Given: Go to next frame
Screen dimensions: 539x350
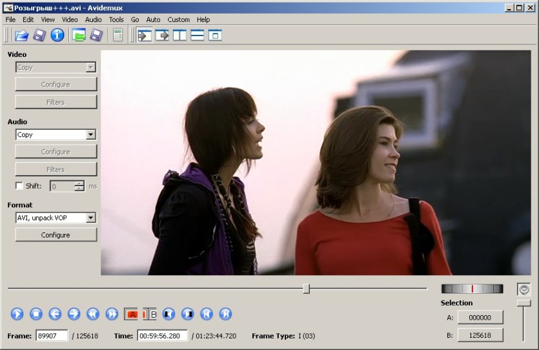Looking at the screenshot, I should point(74,314).
